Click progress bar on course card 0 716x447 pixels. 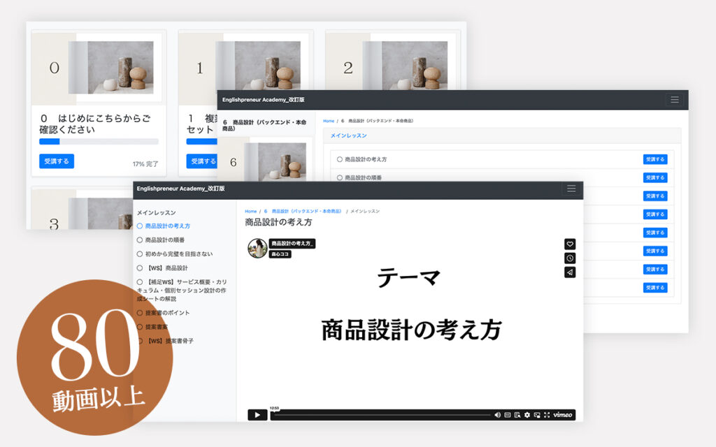point(99,141)
